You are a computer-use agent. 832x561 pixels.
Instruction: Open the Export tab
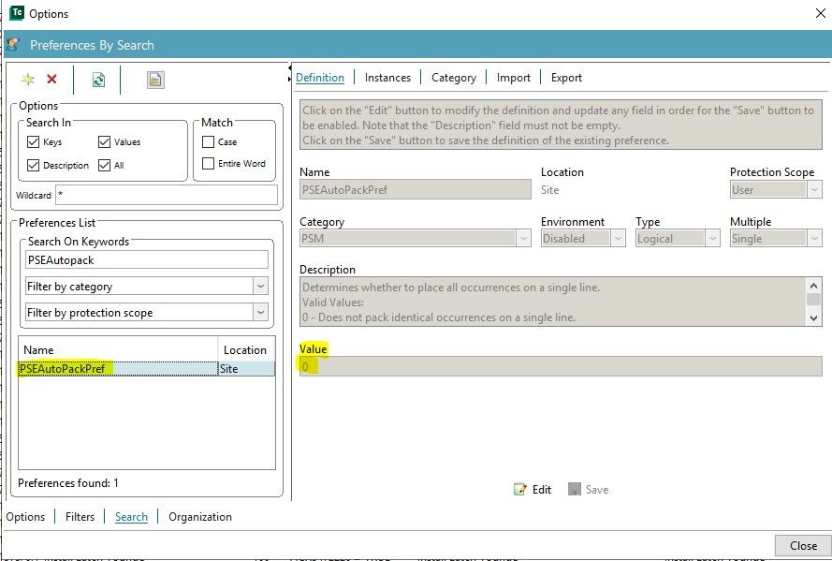coord(566,78)
